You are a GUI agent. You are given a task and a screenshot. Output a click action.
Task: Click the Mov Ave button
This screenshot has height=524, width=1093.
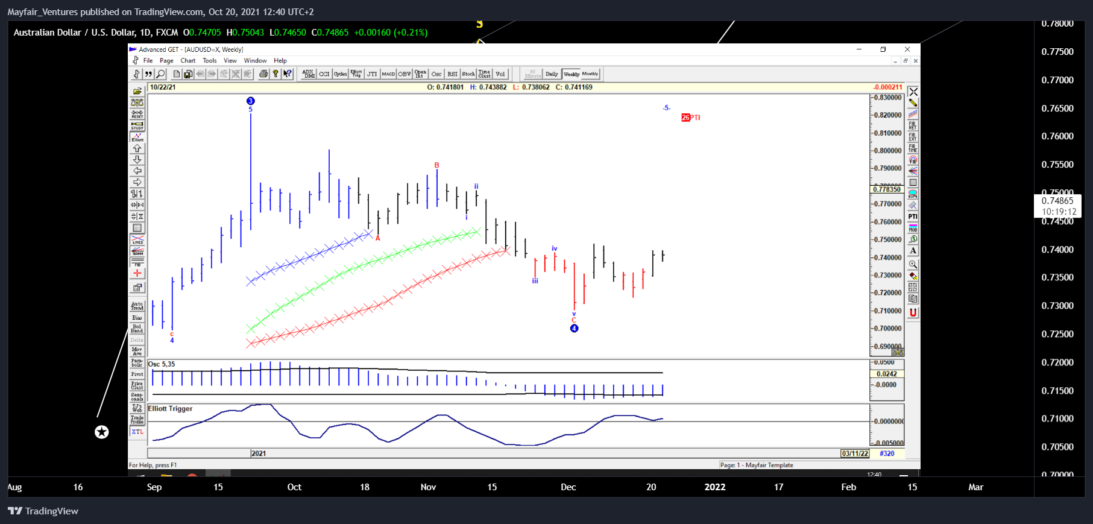click(x=137, y=352)
